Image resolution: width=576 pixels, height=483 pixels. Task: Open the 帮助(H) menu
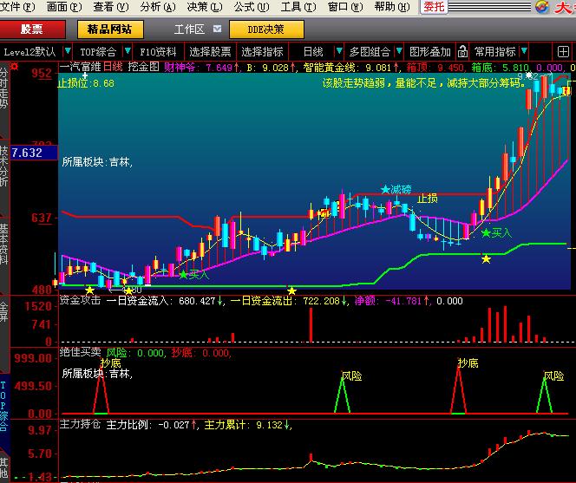pyautogui.click(x=392, y=7)
